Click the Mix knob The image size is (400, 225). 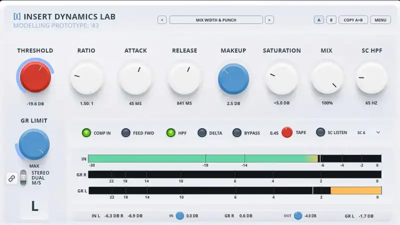click(327, 78)
